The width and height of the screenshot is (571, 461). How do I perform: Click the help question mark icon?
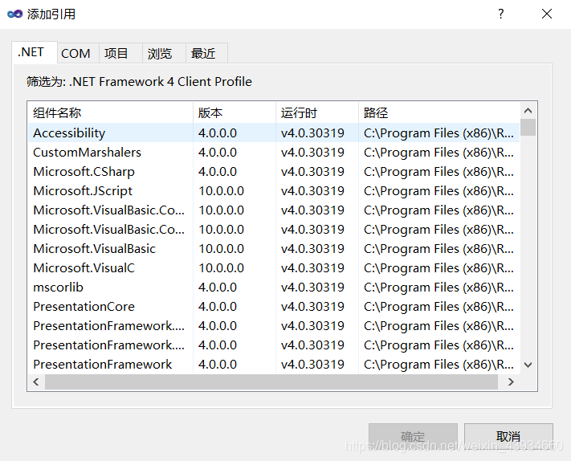click(501, 14)
